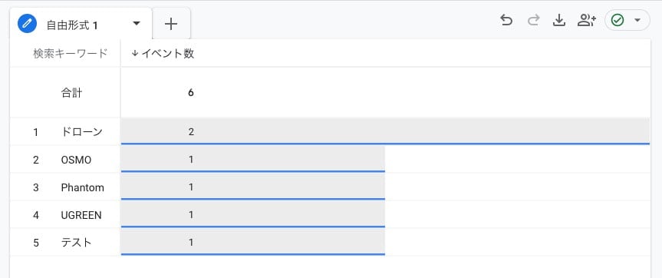Viewport: 662px width, 278px height.
Task: Click the イベント数 column header
Action: tap(168, 54)
